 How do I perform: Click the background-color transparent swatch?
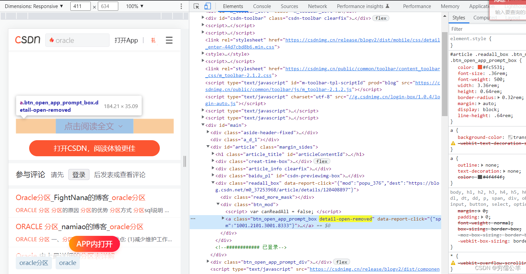point(510,137)
